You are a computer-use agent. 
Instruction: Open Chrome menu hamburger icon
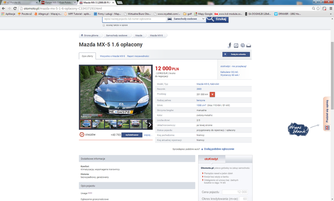click(x=331, y=9)
